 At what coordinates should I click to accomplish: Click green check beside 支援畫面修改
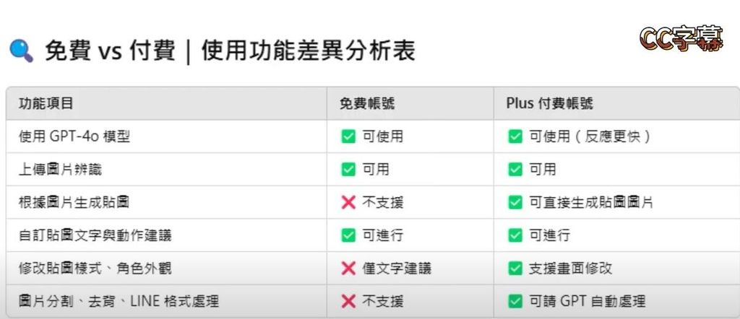pyautogui.click(x=515, y=268)
